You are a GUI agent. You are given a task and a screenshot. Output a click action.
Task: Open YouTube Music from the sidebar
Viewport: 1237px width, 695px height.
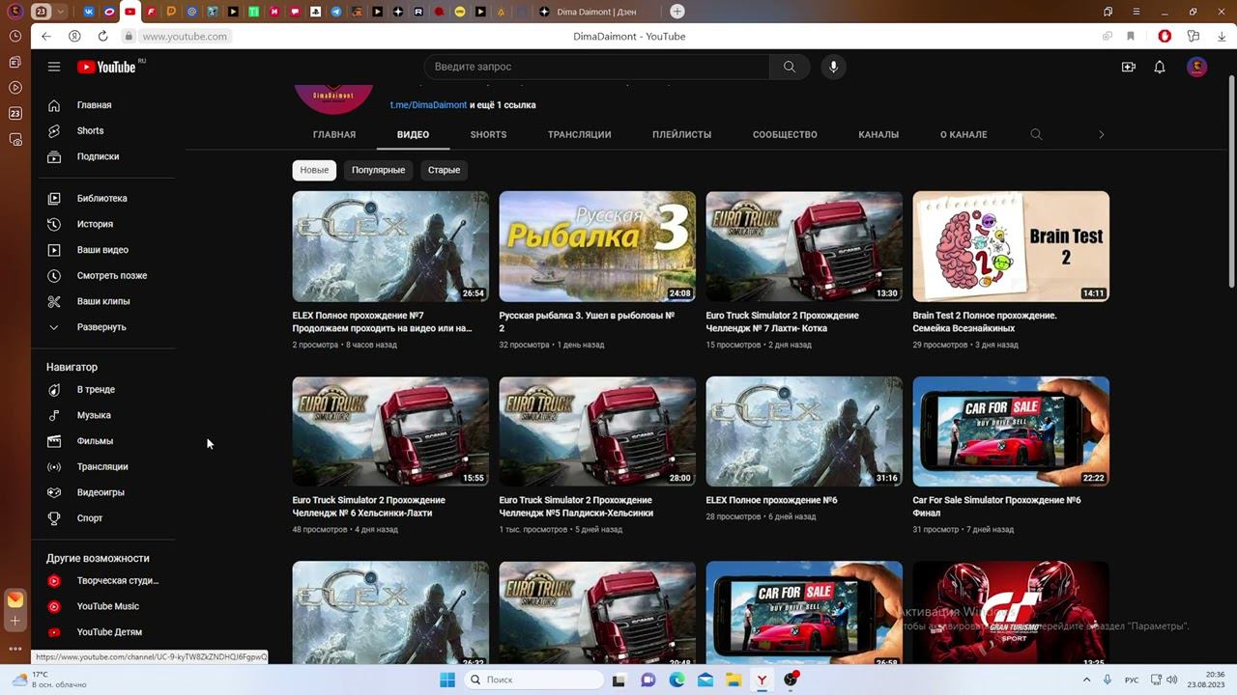107,606
